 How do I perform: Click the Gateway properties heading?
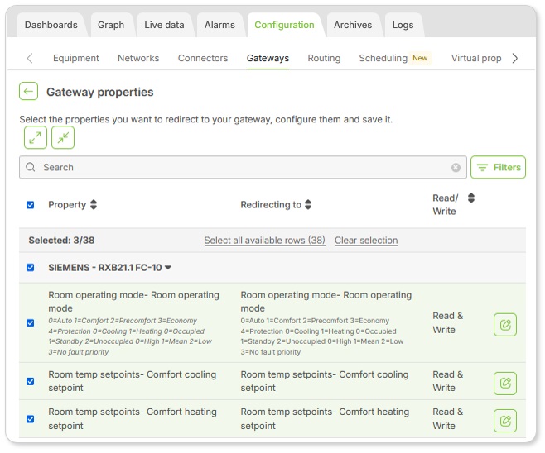click(x=100, y=92)
